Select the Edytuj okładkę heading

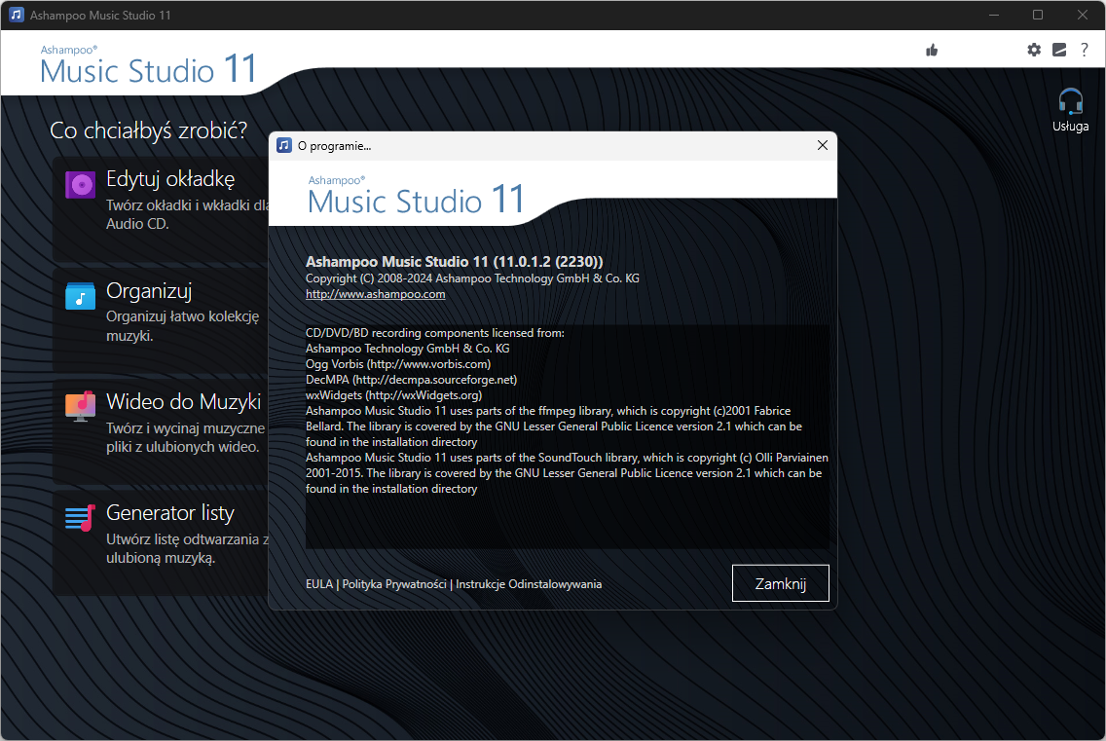(x=170, y=179)
